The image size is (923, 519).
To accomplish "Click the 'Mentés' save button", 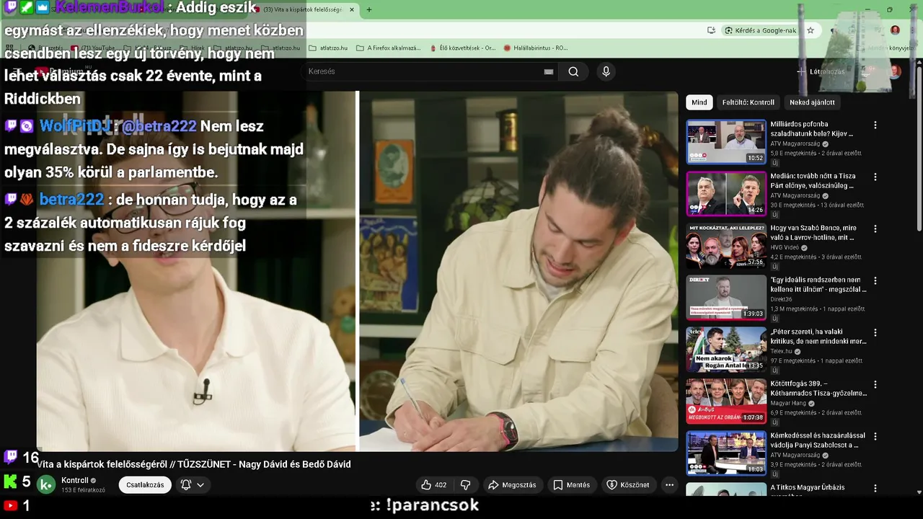I will pyautogui.click(x=571, y=485).
